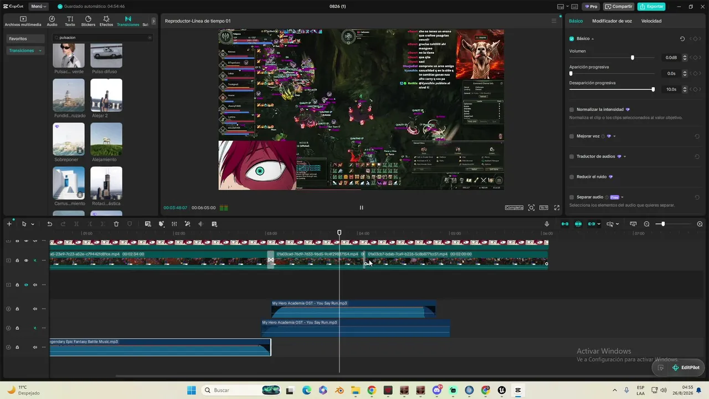The height and width of the screenshot is (399, 709).
Task: Open Favoritos in the sidebar
Action: pos(25,39)
